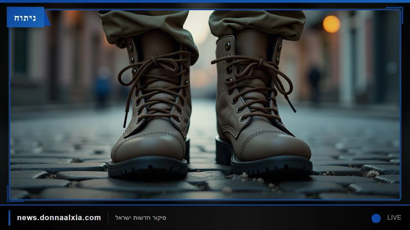Viewport: 410px width, 230px height.
Task: Click the divider line next to the URL
Action: tap(108, 218)
